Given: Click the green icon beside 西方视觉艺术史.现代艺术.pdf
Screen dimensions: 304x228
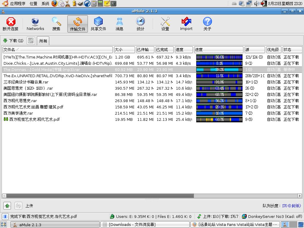Looking at the screenshot, I should click(x=6, y=119).
